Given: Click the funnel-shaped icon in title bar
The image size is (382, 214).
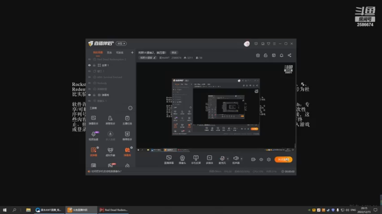Looking at the screenshot, I should coord(268,44).
